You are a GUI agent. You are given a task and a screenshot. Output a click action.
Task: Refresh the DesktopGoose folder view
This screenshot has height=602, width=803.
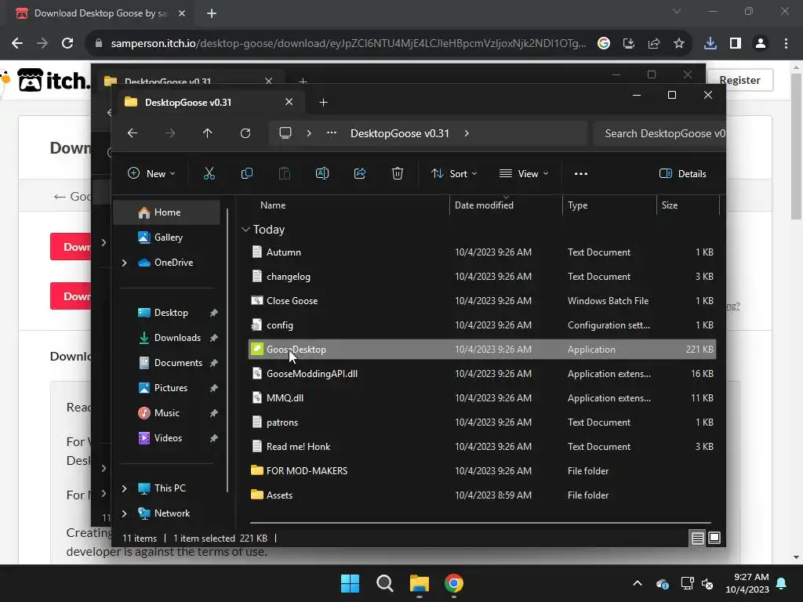[x=245, y=133]
